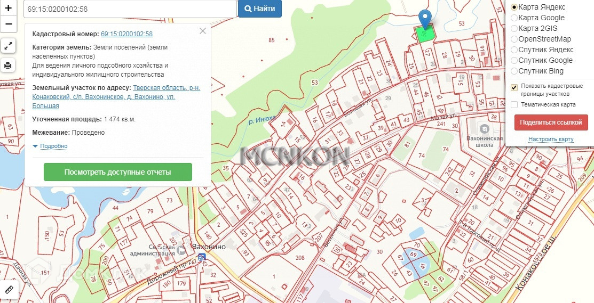Select Карта 2GIS radio option
Viewport: 594px width, 303px height.
(514, 28)
